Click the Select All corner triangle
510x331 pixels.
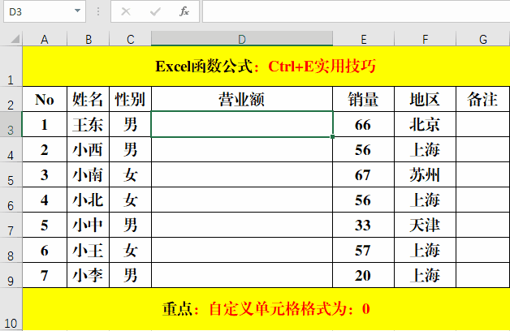tap(15, 39)
